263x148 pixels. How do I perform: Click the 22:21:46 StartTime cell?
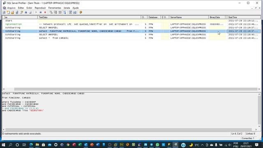pos(243,24)
